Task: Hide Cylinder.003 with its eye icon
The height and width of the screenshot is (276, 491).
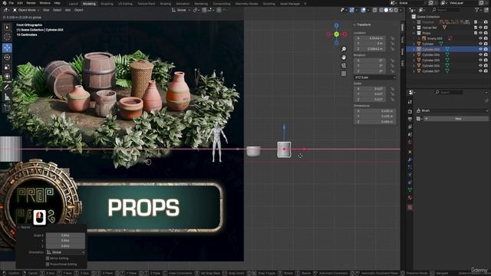Action: click(x=480, y=49)
